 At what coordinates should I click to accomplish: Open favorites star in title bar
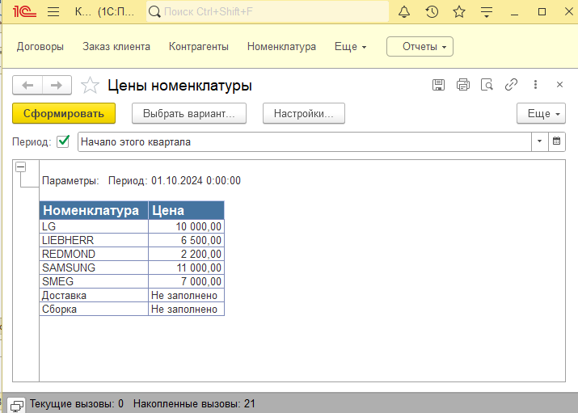pos(459,12)
